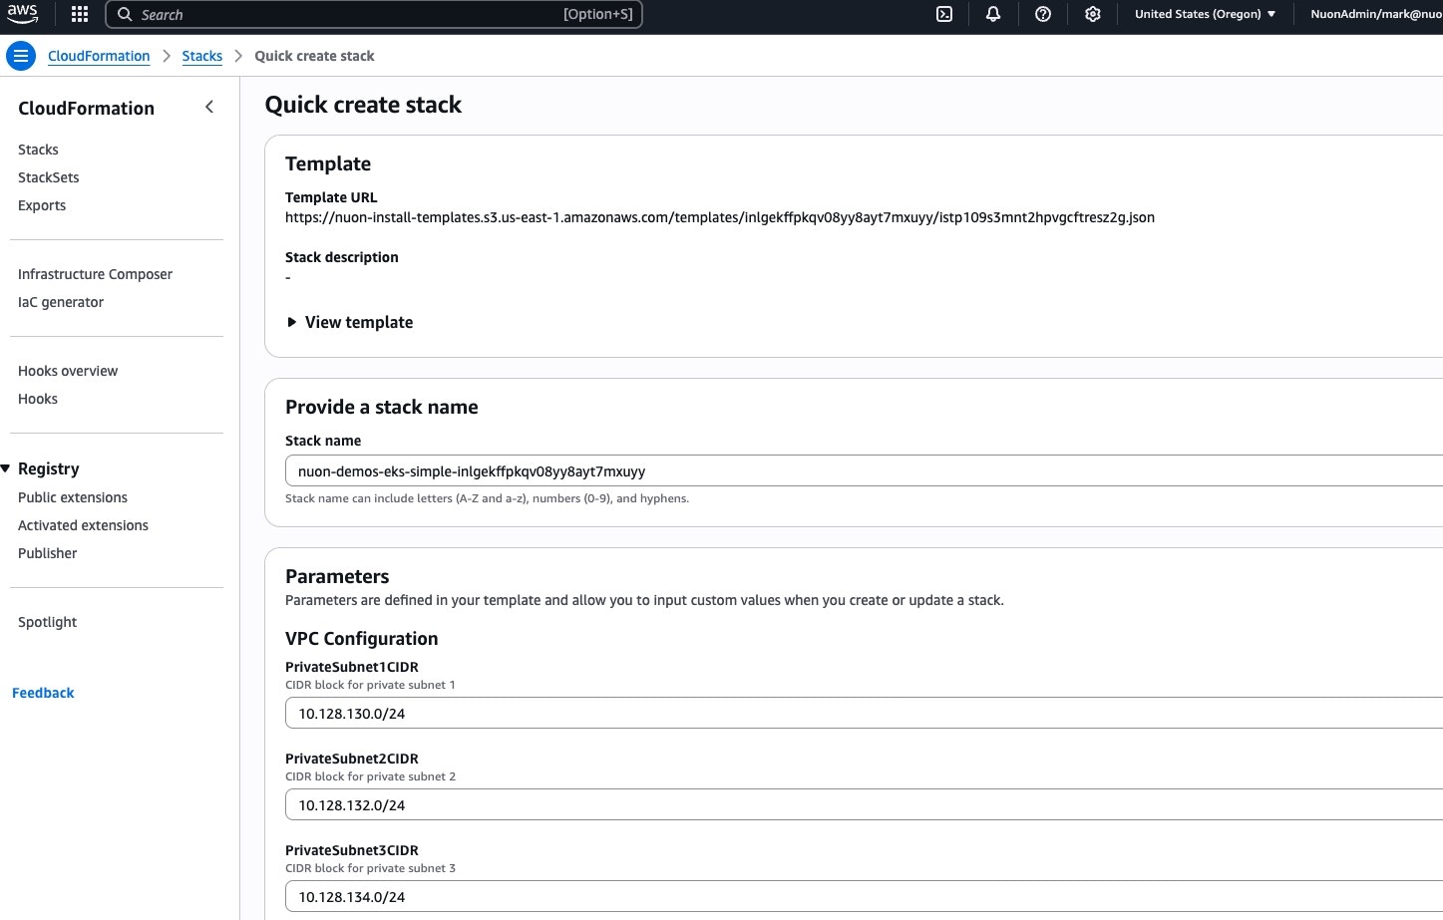Screen dimensions: 1443x920
Task: Open the NuonAdmin account menu
Action: click(x=1376, y=14)
